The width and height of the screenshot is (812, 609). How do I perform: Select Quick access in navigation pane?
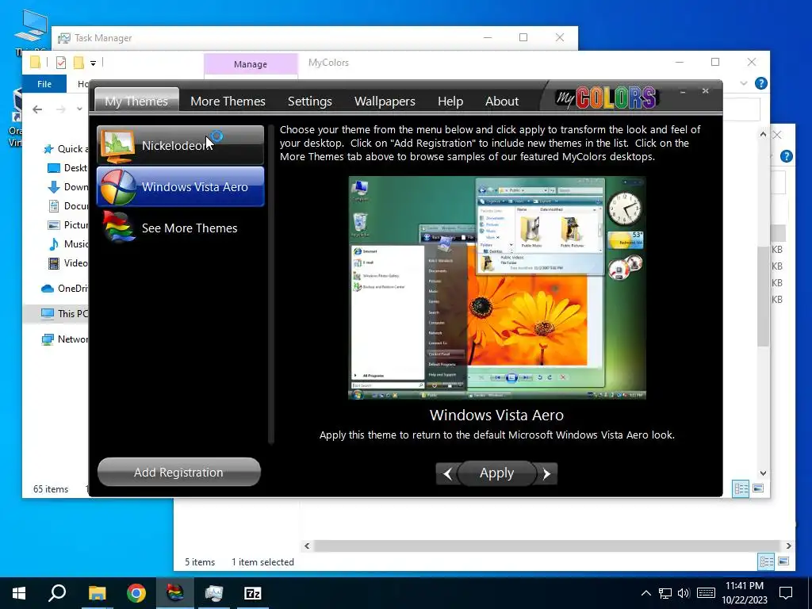tap(65, 149)
